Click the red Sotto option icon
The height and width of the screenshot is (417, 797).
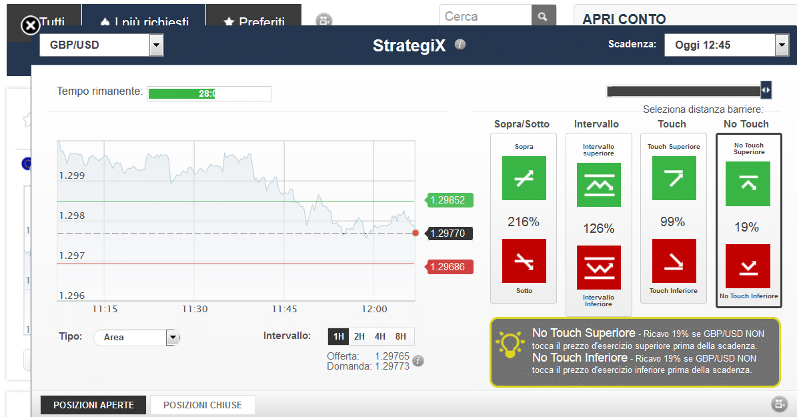524,261
